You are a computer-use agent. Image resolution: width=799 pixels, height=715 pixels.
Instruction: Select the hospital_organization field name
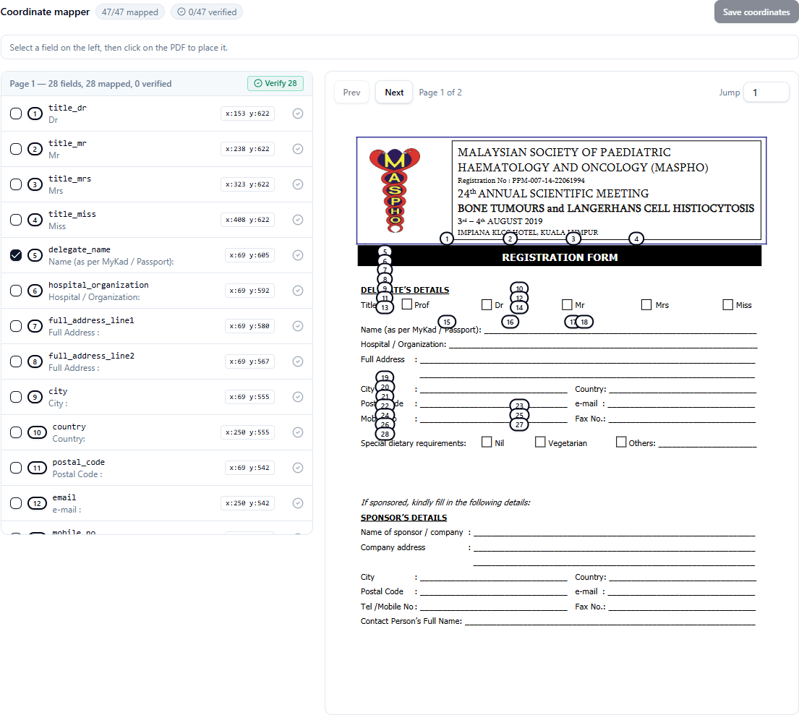click(x=98, y=285)
